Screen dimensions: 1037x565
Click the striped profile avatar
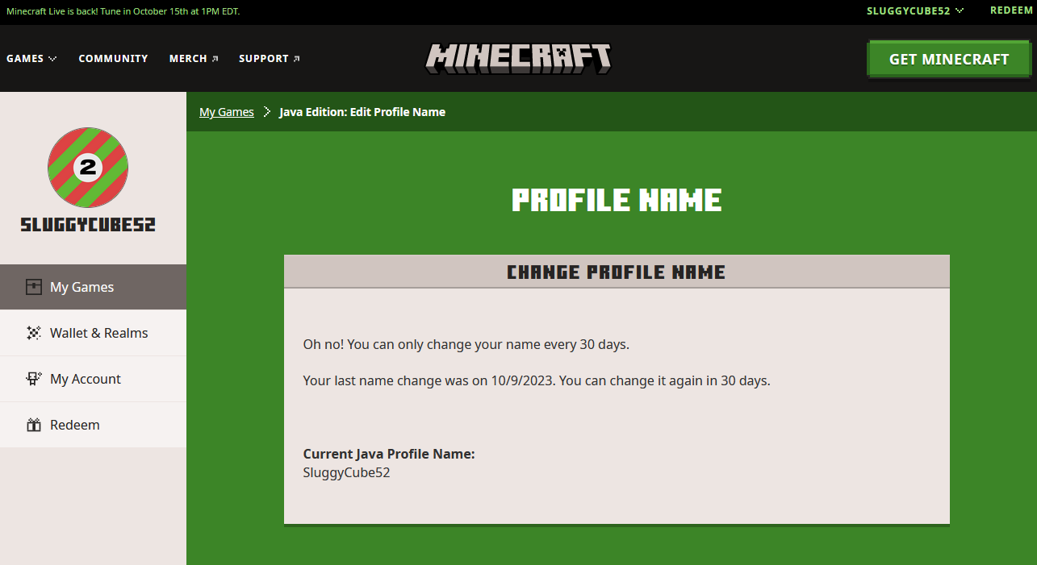click(88, 168)
